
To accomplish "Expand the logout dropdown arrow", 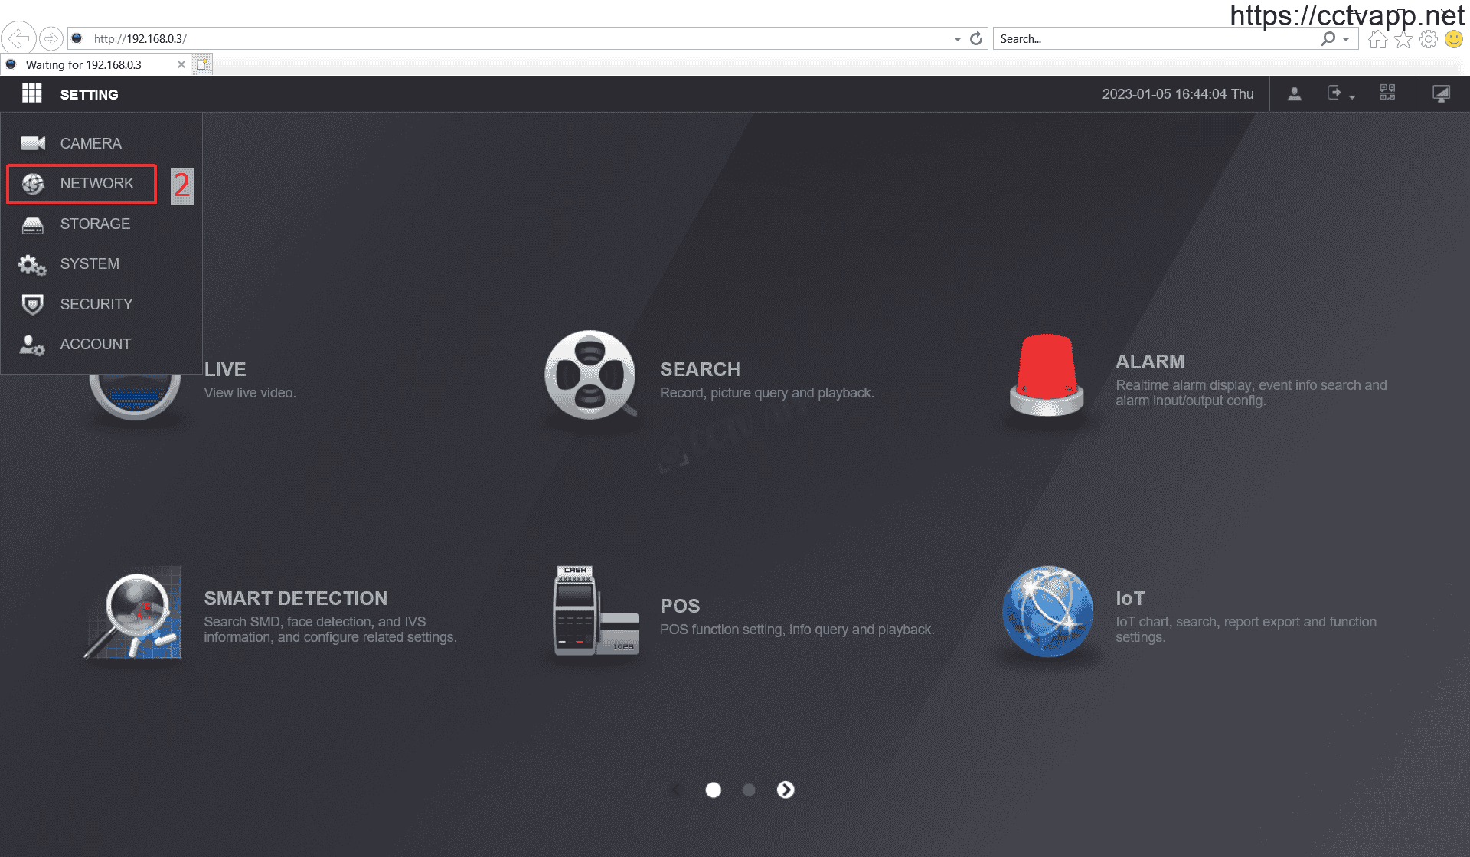I will pos(1352,96).
